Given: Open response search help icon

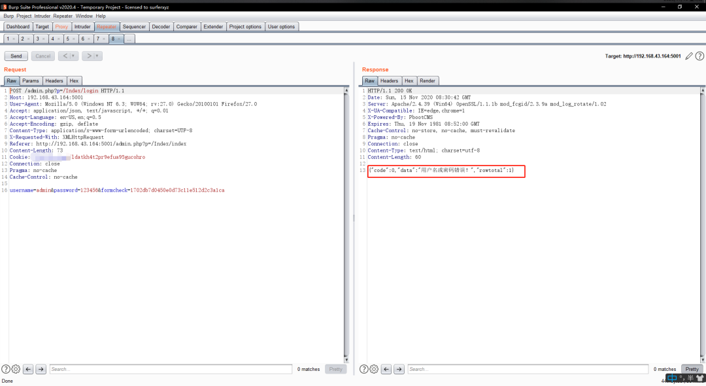Looking at the screenshot, I should pyautogui.click(x=364, y=369).
